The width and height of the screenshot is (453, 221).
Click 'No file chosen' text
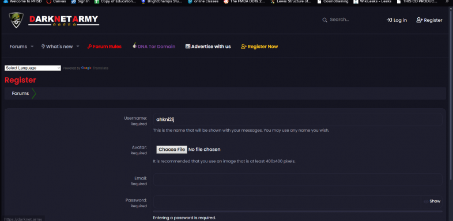204,150
